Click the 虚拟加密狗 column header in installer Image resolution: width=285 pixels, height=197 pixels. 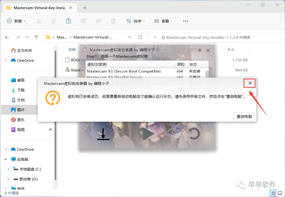point(130,65)
